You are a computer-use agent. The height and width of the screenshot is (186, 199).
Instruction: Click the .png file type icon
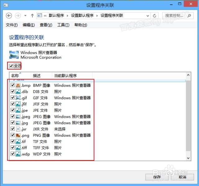coord(18,135)
